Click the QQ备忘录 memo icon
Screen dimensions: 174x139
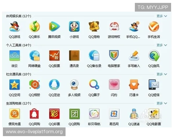(x=94, y=56)
